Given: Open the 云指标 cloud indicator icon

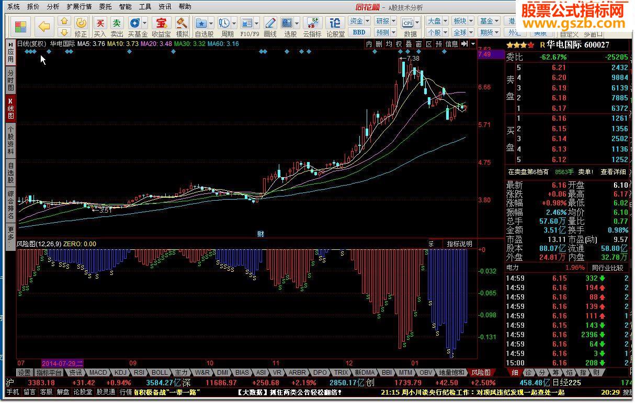Looking at the screenshot, I should click(x=312, y=27).
